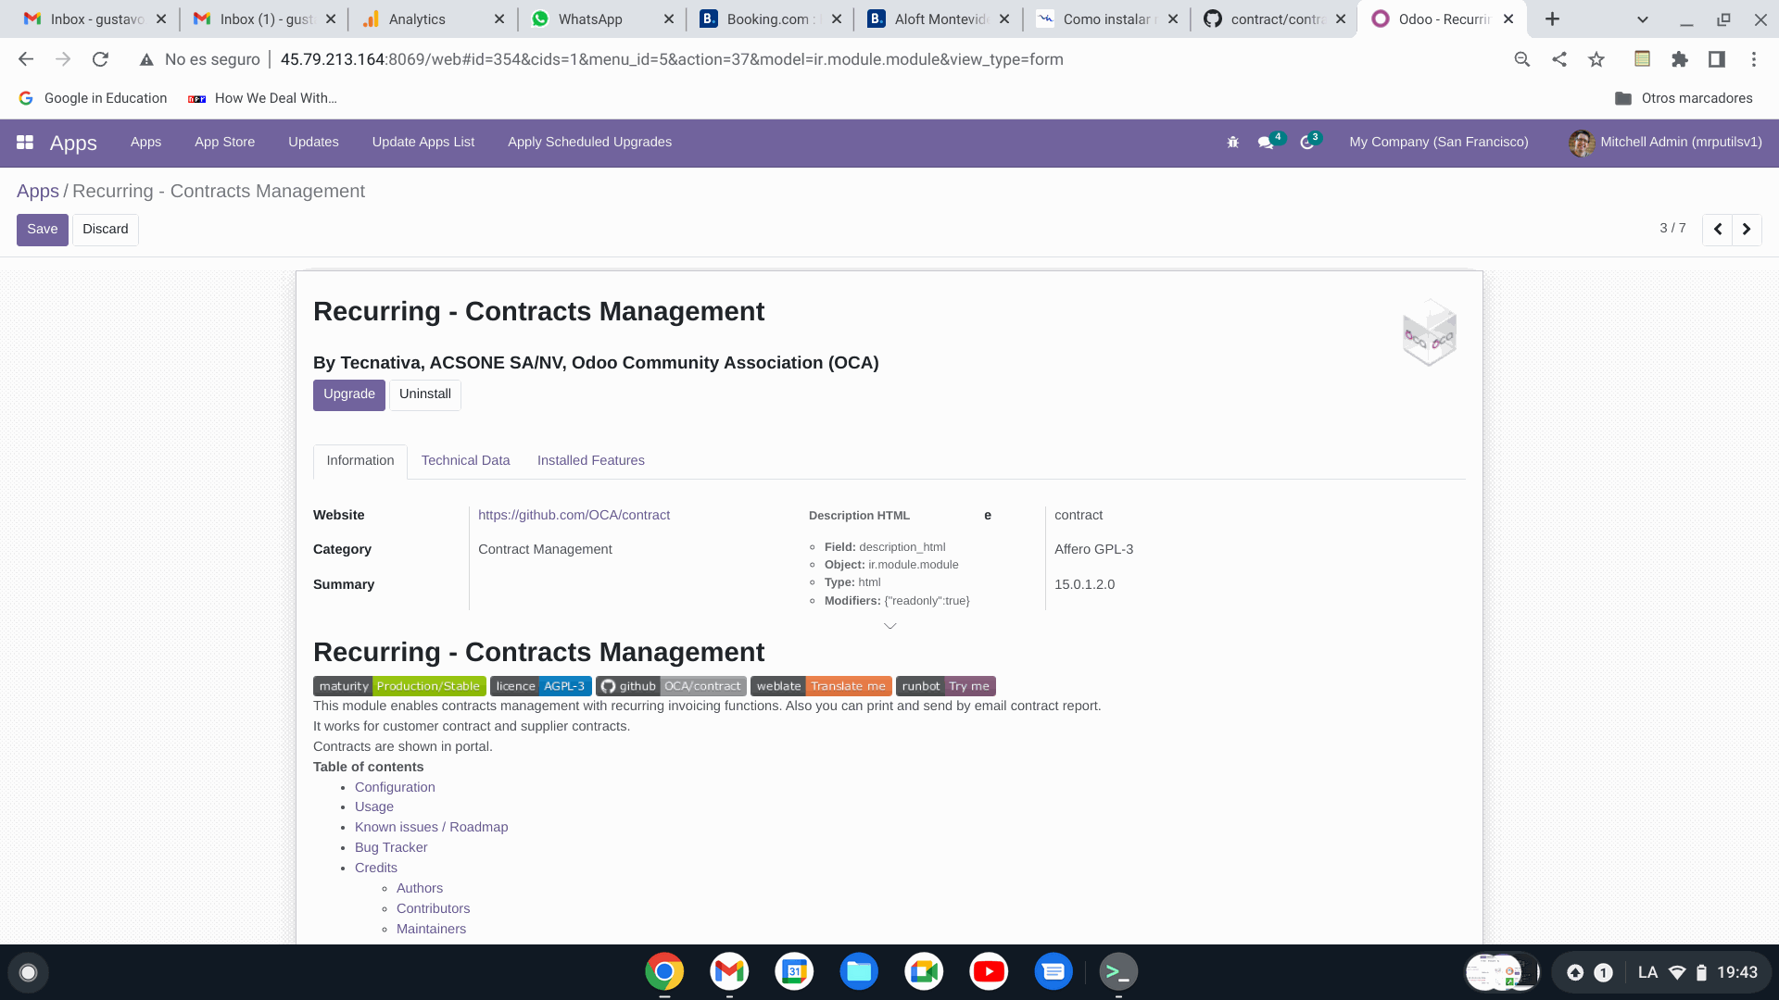
Task: Open the Apps menu item
Action: [145, 143]
